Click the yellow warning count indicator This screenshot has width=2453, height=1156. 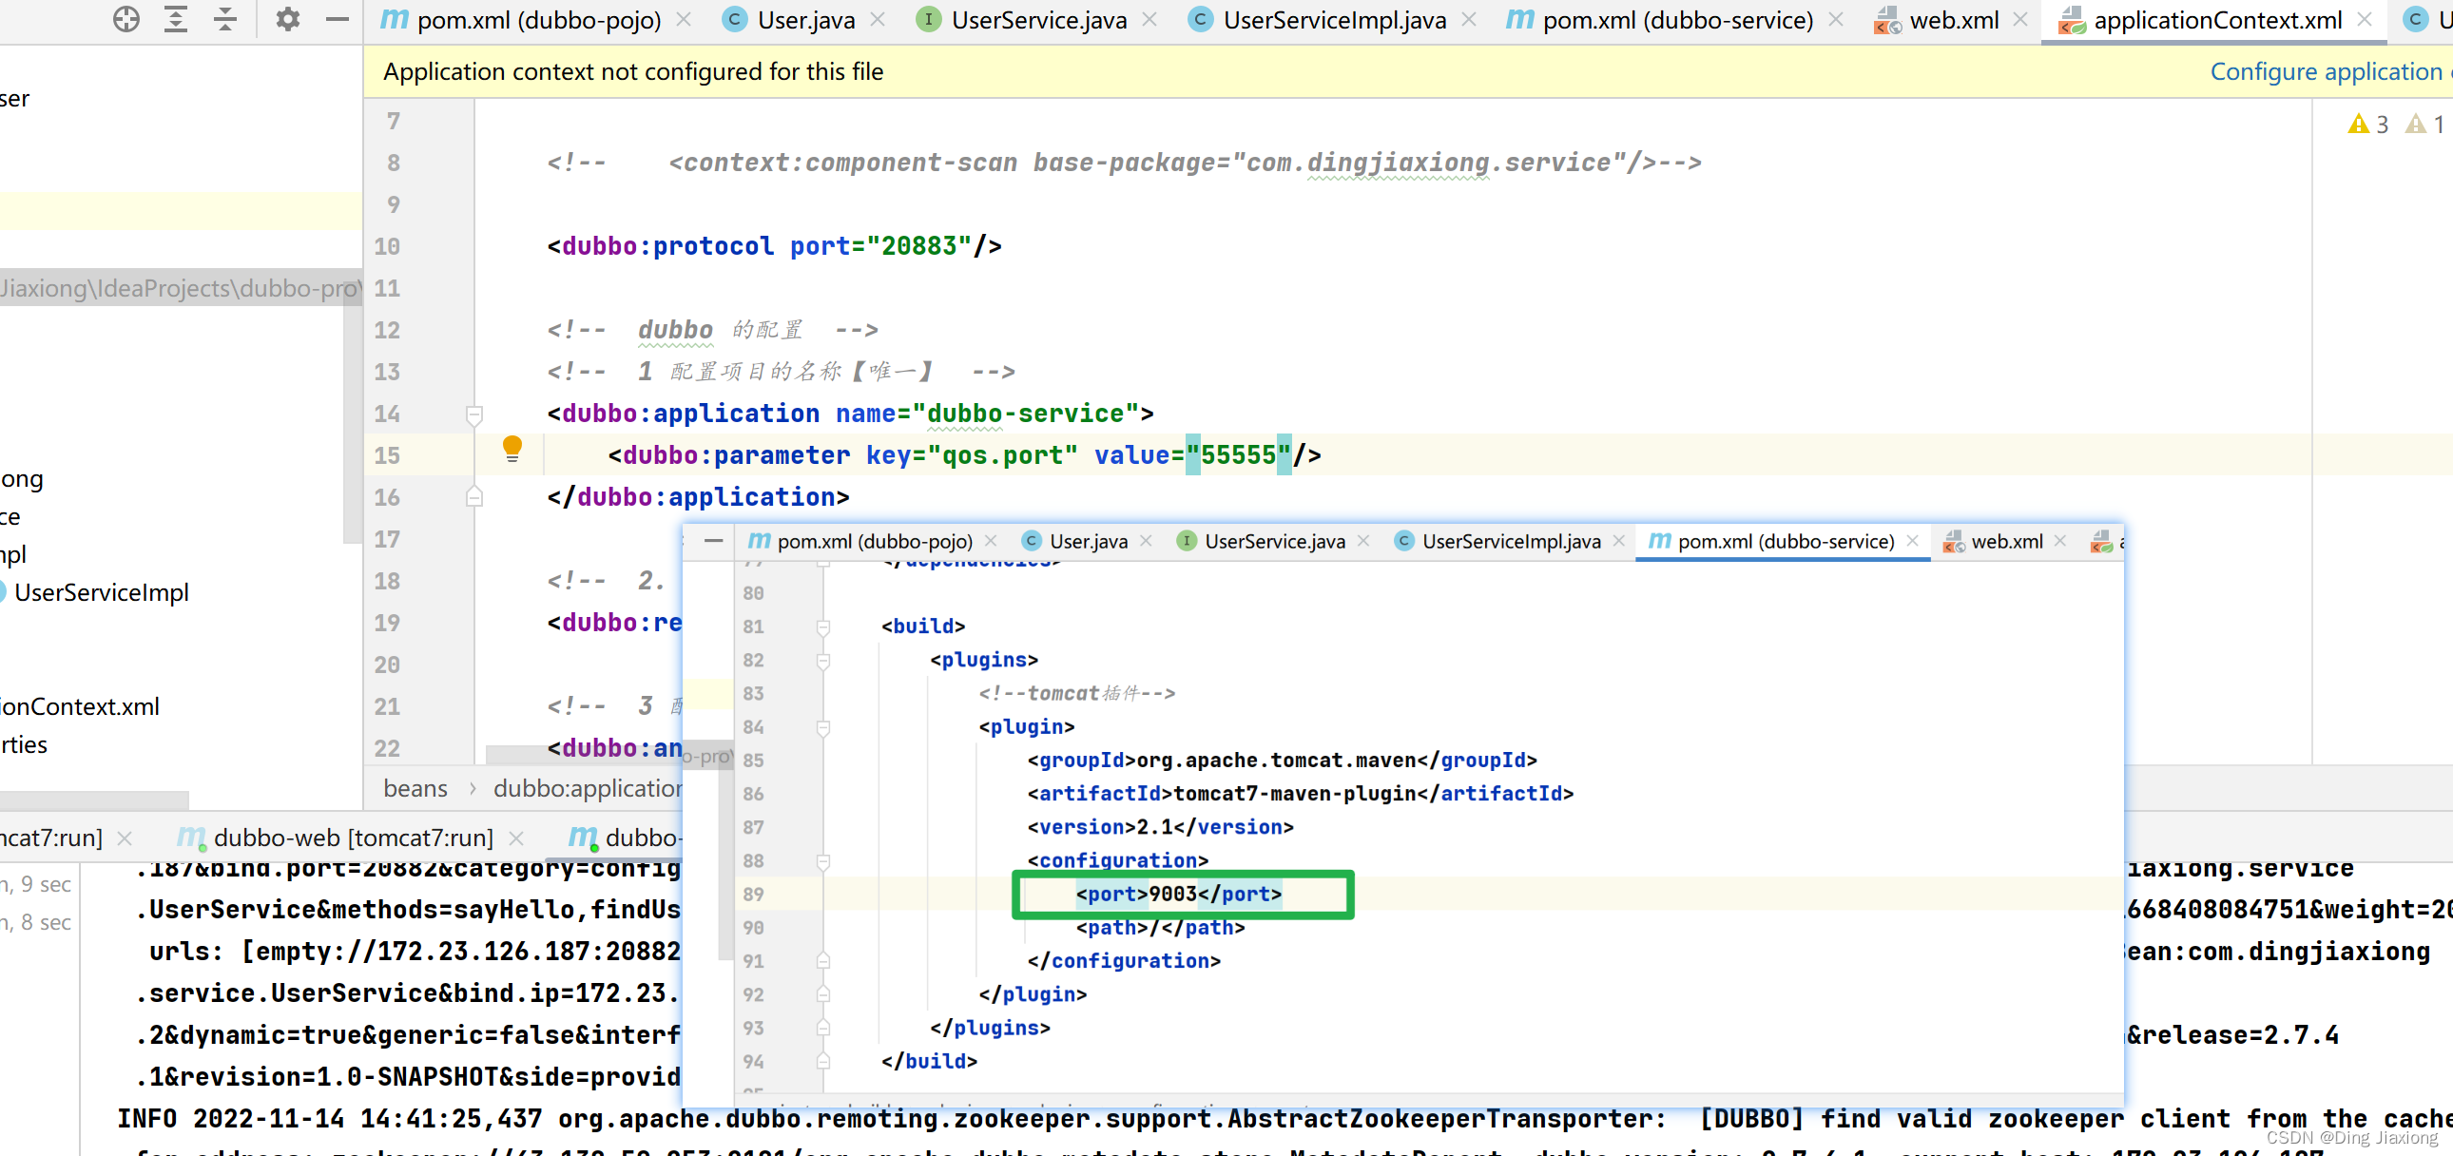tap(2368, 124)
